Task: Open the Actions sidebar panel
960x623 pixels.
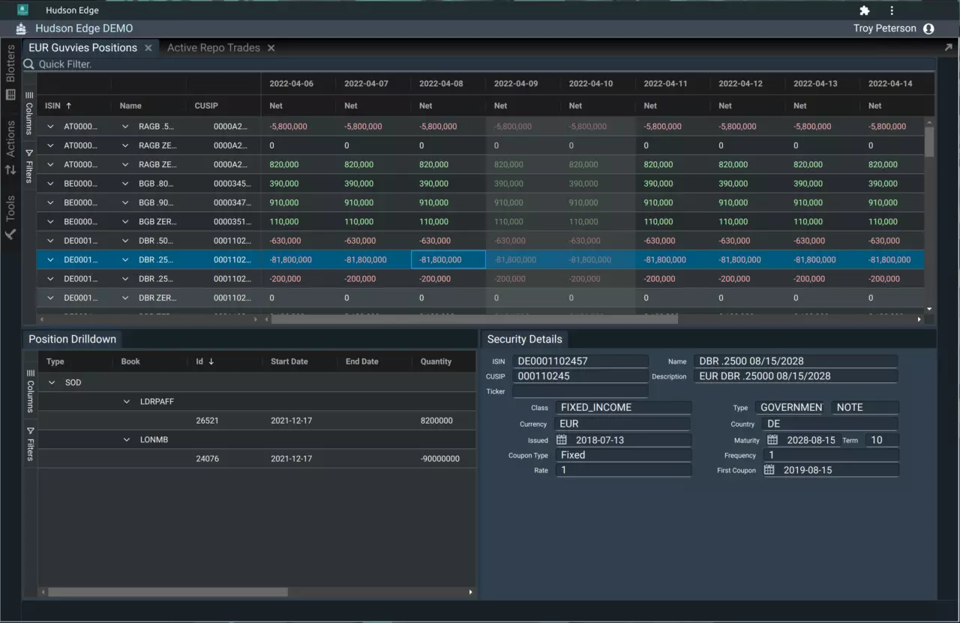Action: pyautogui.click(x=10, y=147)
